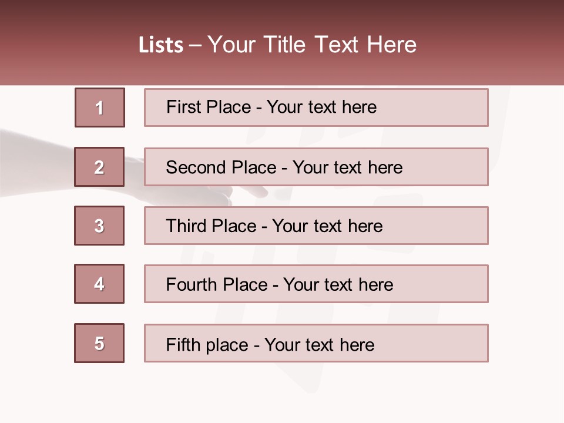
Task: Select the Third Place text bar
Action: [316, 226]
